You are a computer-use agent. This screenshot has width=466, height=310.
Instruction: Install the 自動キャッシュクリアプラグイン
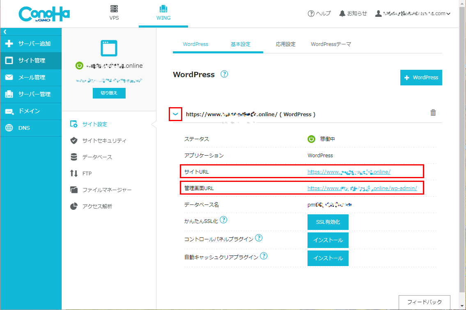click(328, 258)
